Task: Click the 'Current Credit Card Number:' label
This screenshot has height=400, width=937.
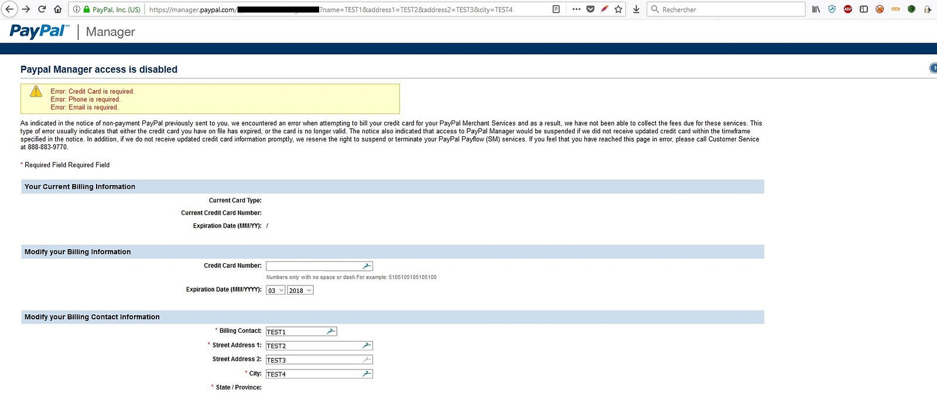Action: pyautogui.click(x=221, y=213)
